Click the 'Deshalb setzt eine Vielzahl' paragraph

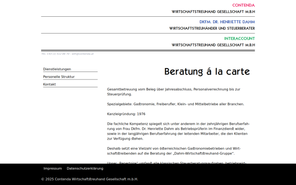click(x=174, y=151)
